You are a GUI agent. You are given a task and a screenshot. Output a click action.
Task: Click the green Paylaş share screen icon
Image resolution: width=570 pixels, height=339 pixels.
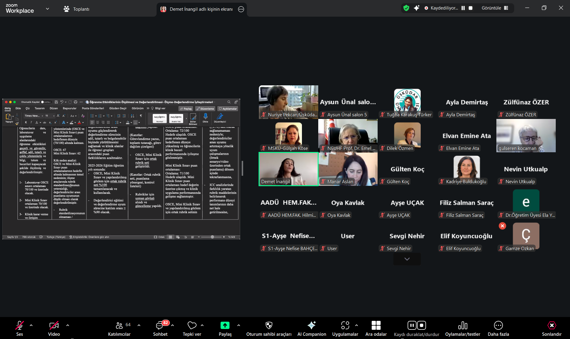225,325
